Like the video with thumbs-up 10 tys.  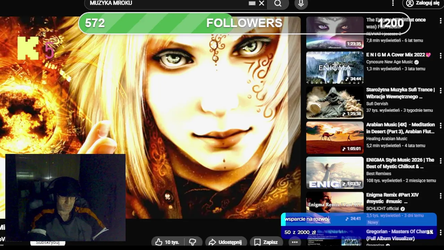[x=167, y=242]
